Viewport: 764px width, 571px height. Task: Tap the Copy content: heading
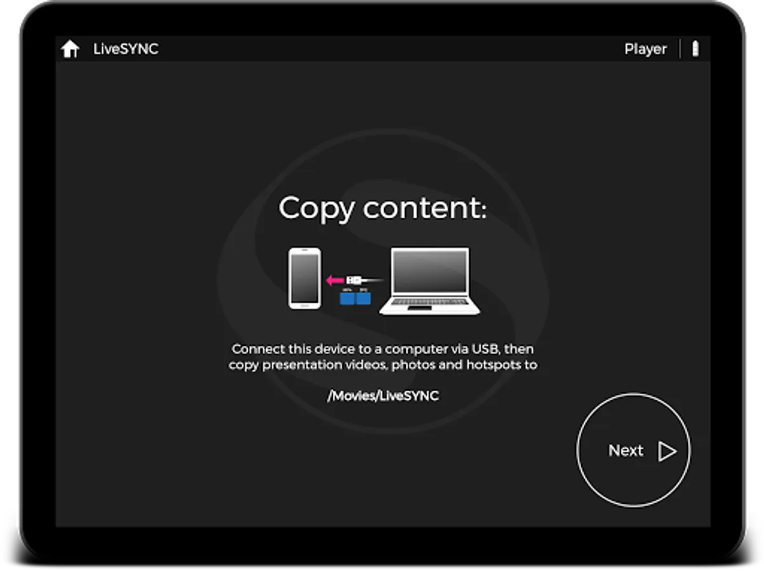pos(382,208)
